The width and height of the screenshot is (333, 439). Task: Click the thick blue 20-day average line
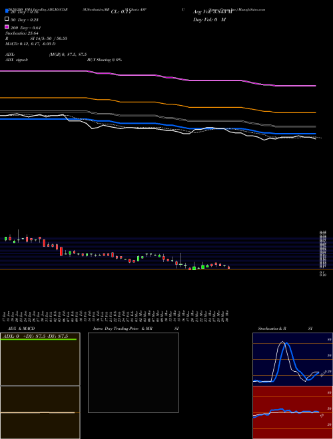(x=158, y=124)
